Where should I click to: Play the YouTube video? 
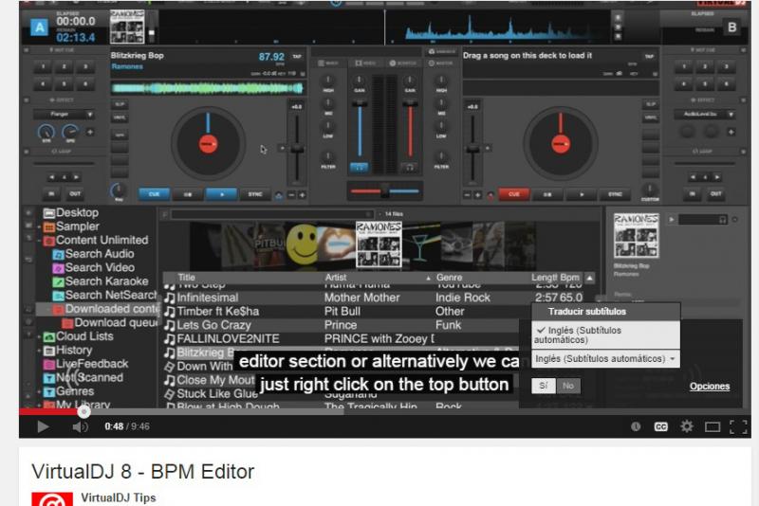click(x=43, y=426)
